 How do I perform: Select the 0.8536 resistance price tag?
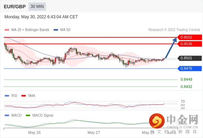(190, 44)
